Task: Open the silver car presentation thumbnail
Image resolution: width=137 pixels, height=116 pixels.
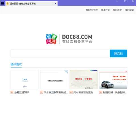Action: [x=113, y=80]
